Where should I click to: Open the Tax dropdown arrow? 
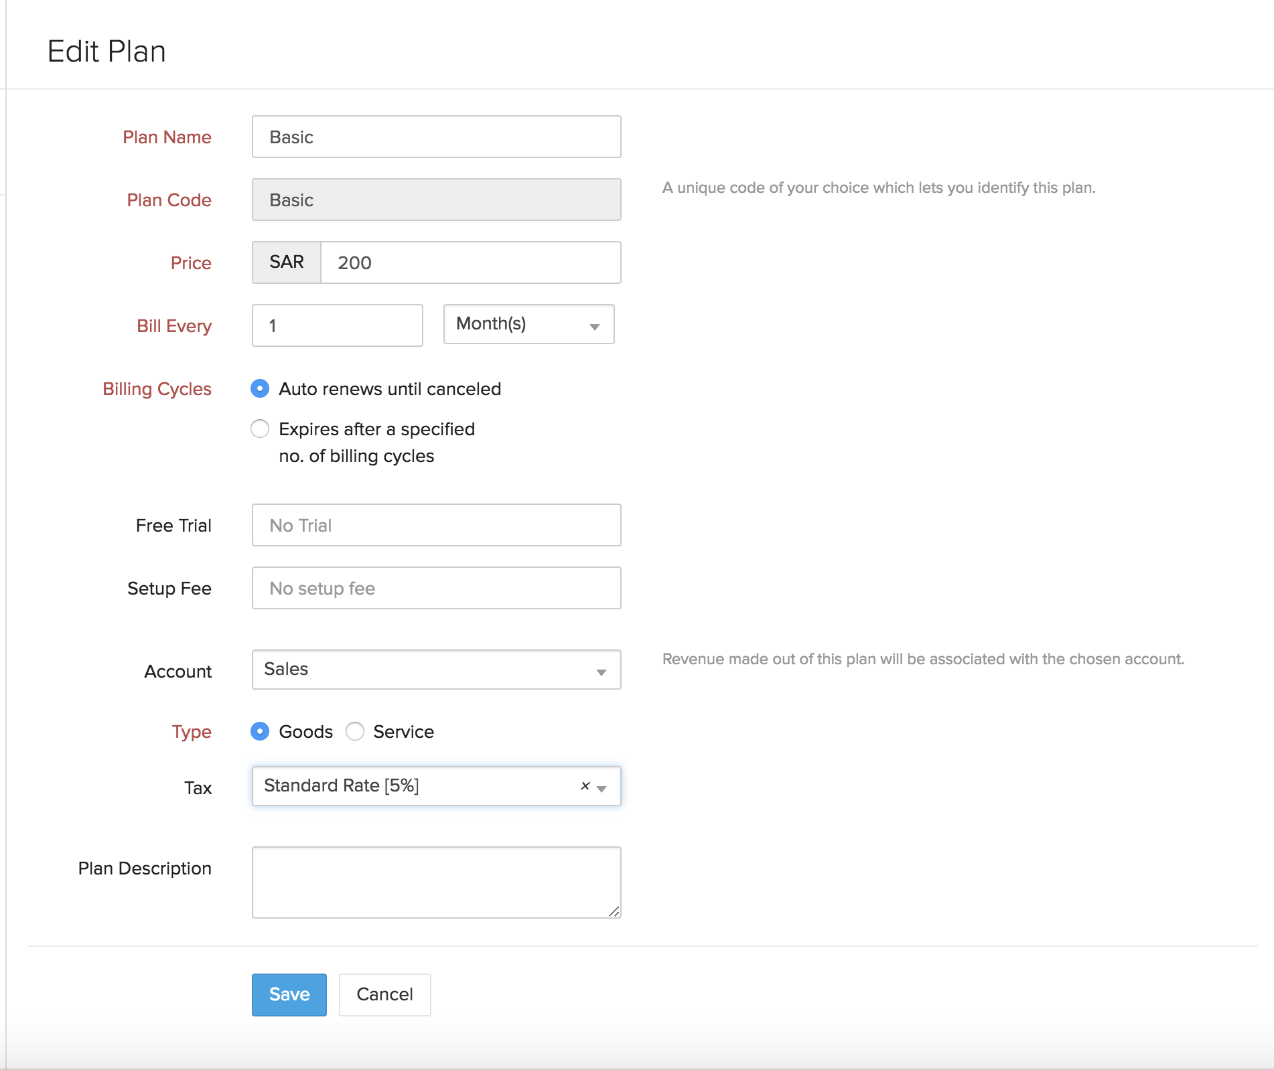[x=601, y=788]
